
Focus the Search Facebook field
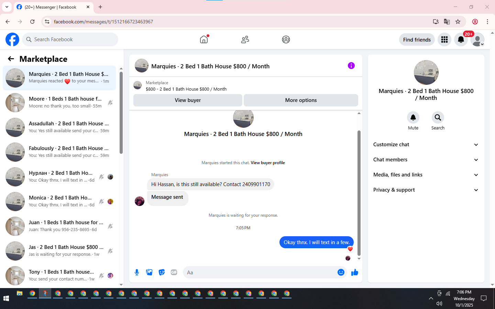70,39
